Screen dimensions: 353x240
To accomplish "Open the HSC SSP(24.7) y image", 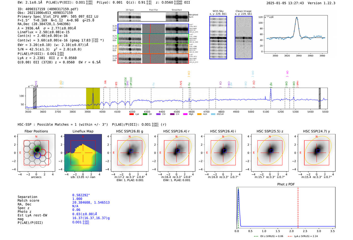I will (317, 153).
